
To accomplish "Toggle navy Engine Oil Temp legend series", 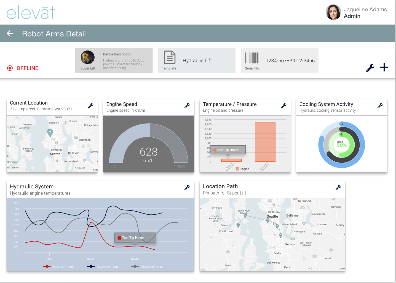I will point(103,266).
